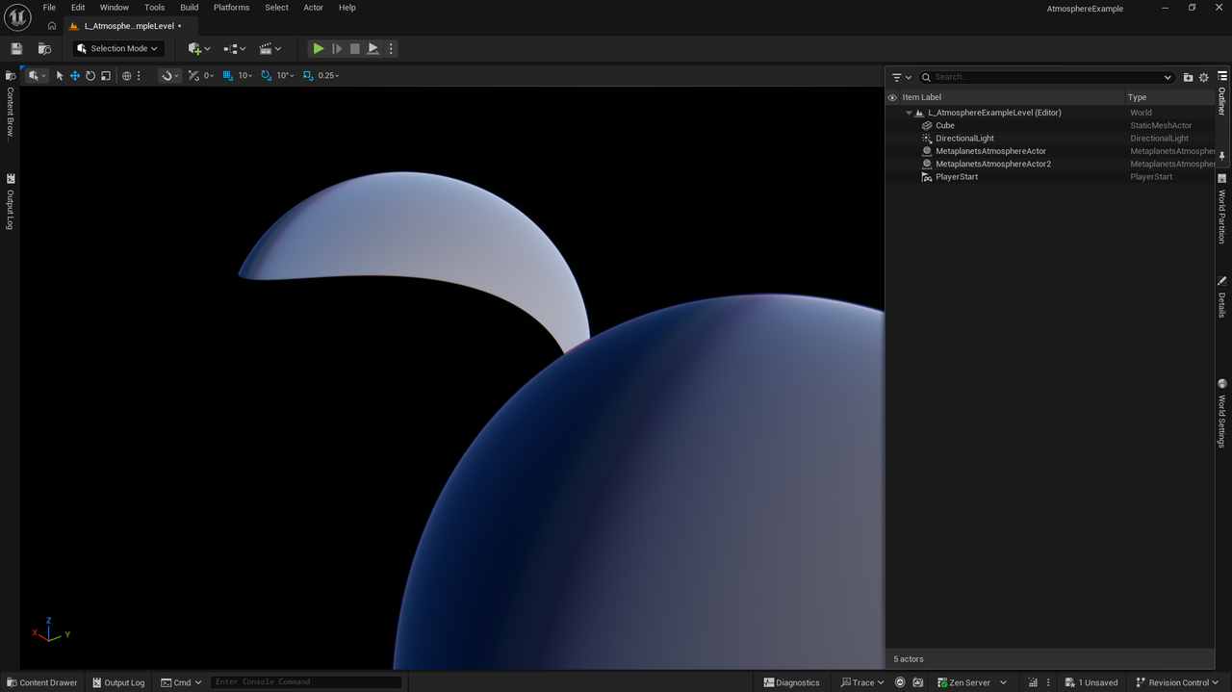Image resolution: width=1232 pixels, height=692 pixels.
Task: Toggle scale snapping icon
Action: (308, 75)
